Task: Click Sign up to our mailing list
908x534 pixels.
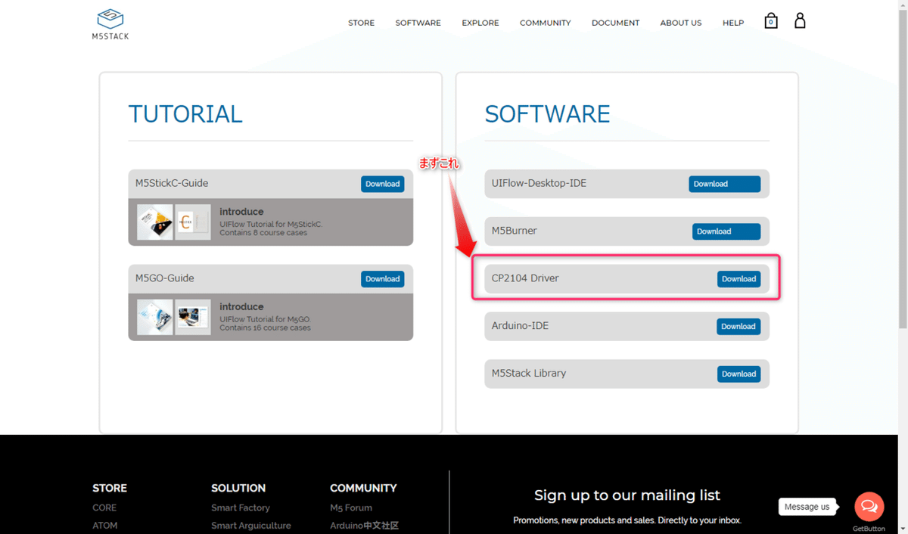Action: [627, 495]
